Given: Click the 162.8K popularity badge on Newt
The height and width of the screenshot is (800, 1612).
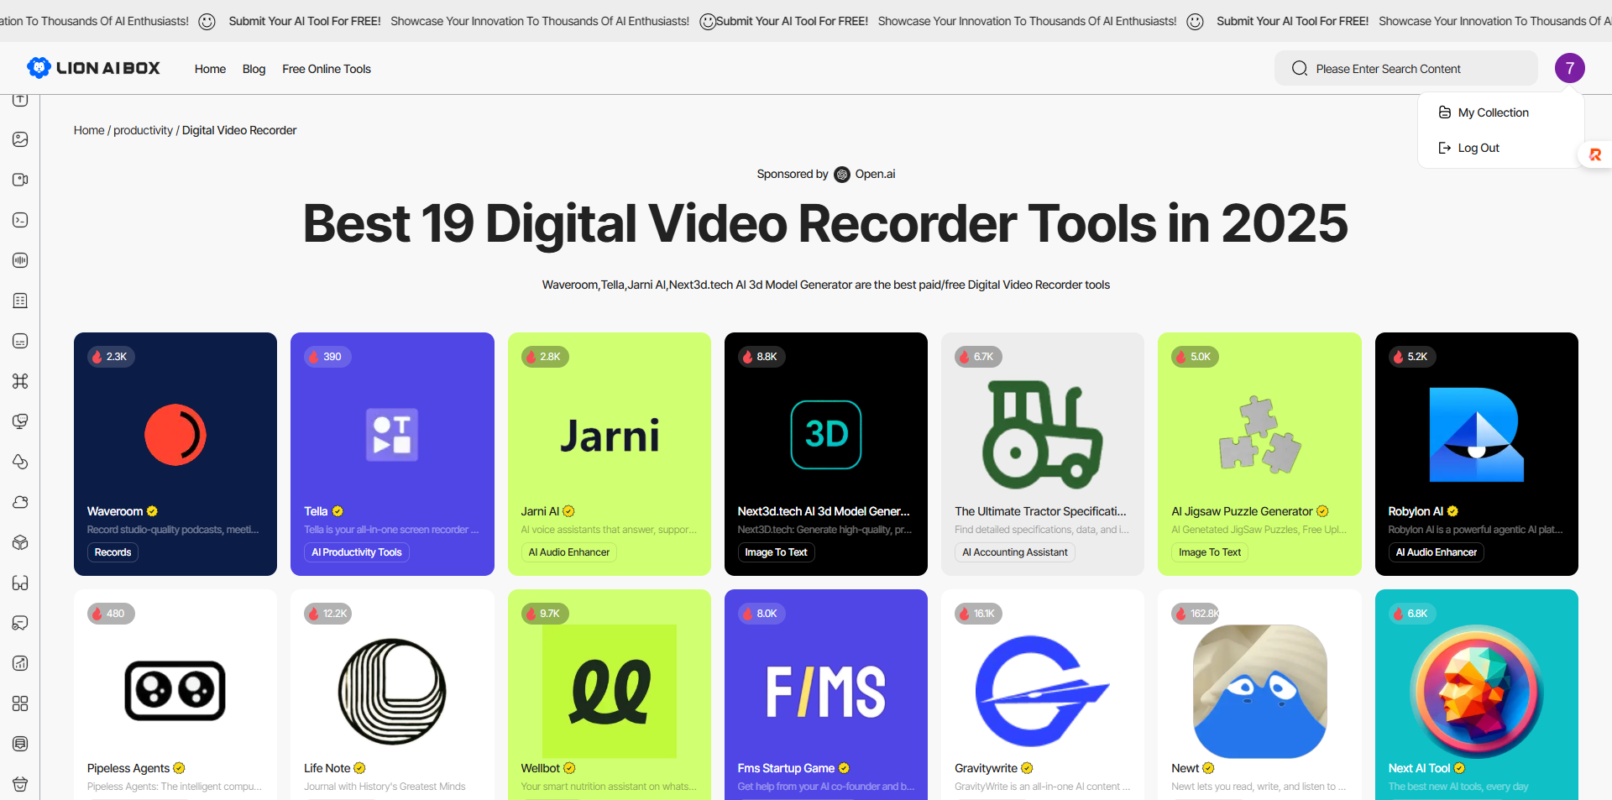Looking at the screenshot, I should click(1196, 614).
